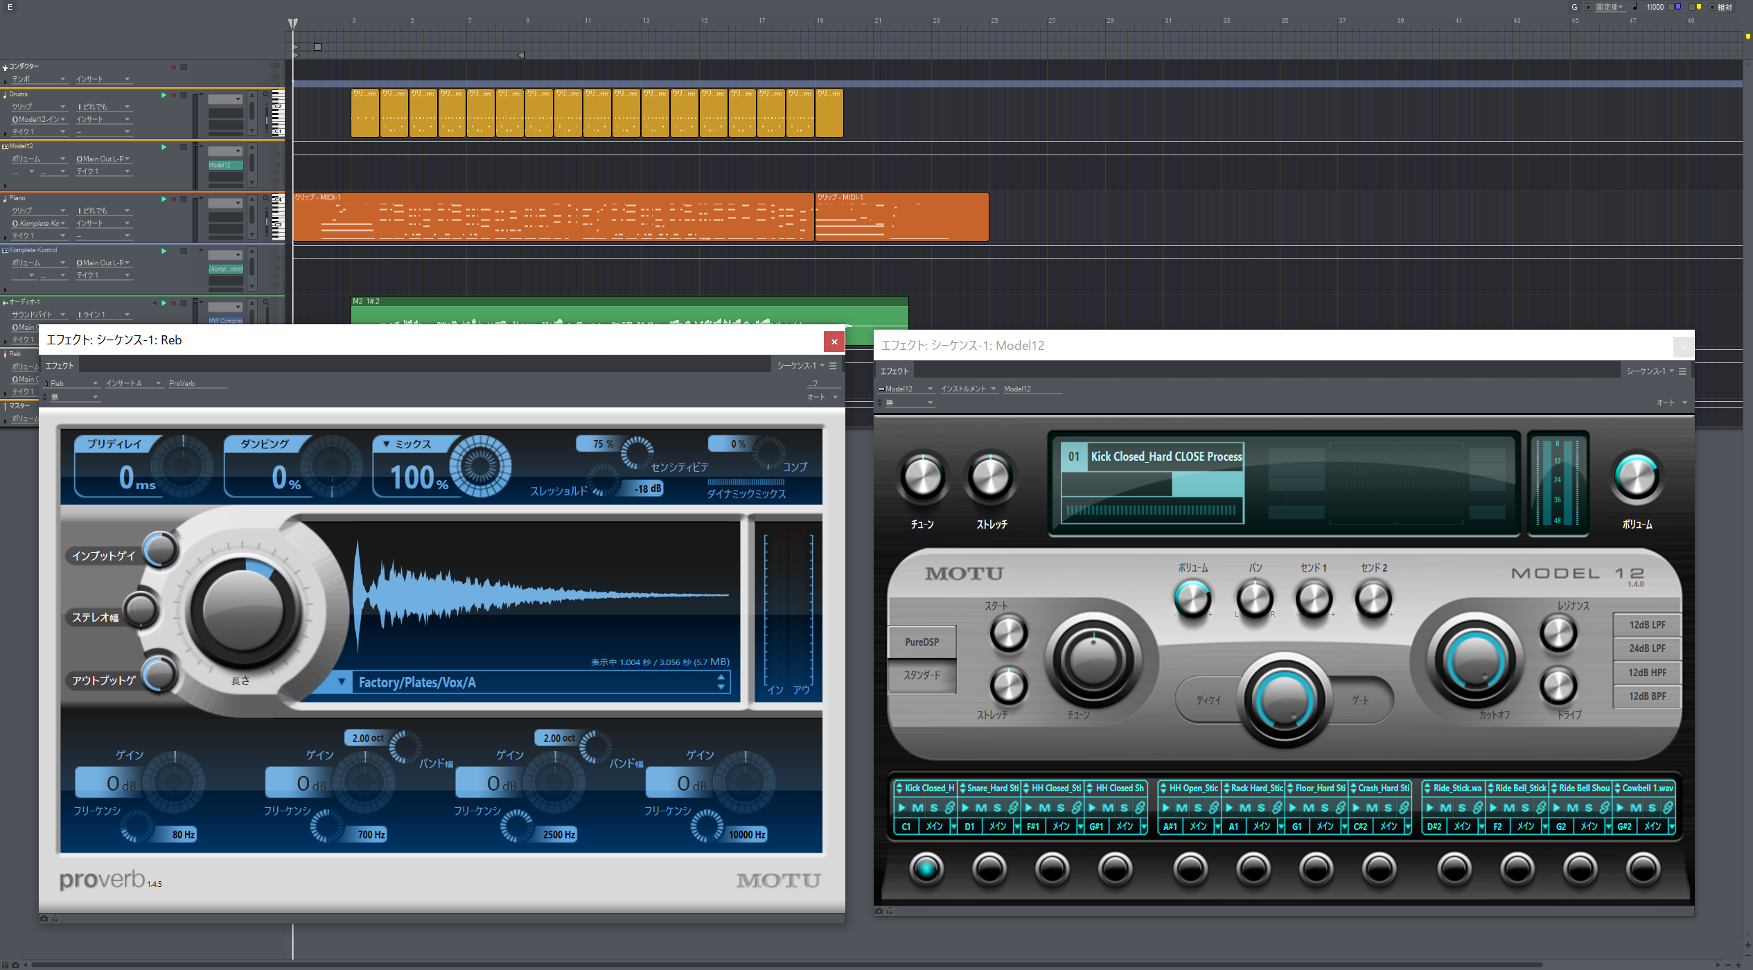Mute the Crash_Hard pad on C#2
Image resolution: width=1753 pixels, height=970 pixels.
(x=1371, y=807)
